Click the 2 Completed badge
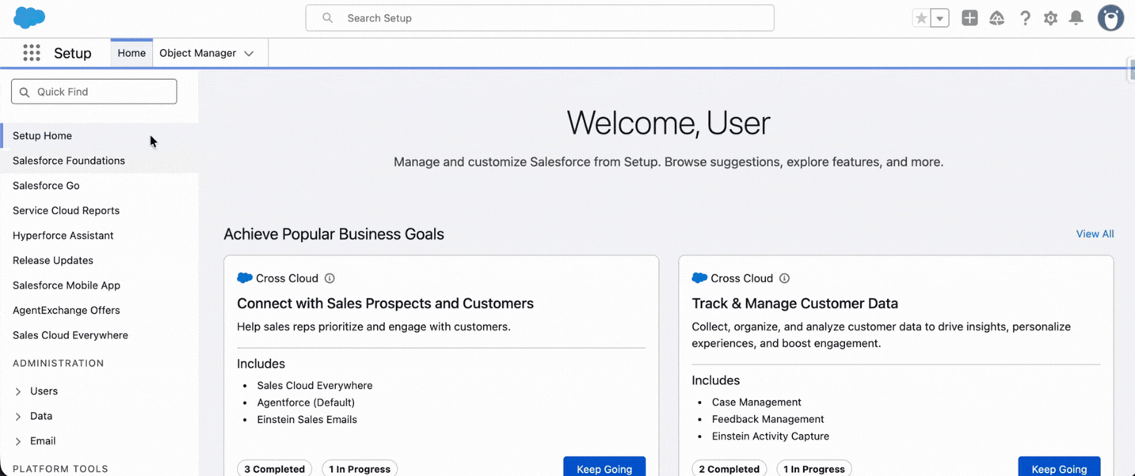 (x=729, y=468)
